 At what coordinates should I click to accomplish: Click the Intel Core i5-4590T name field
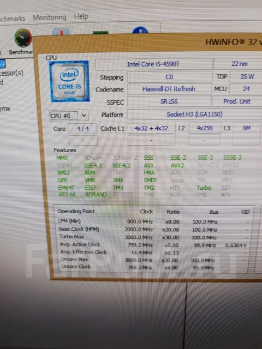154,64
